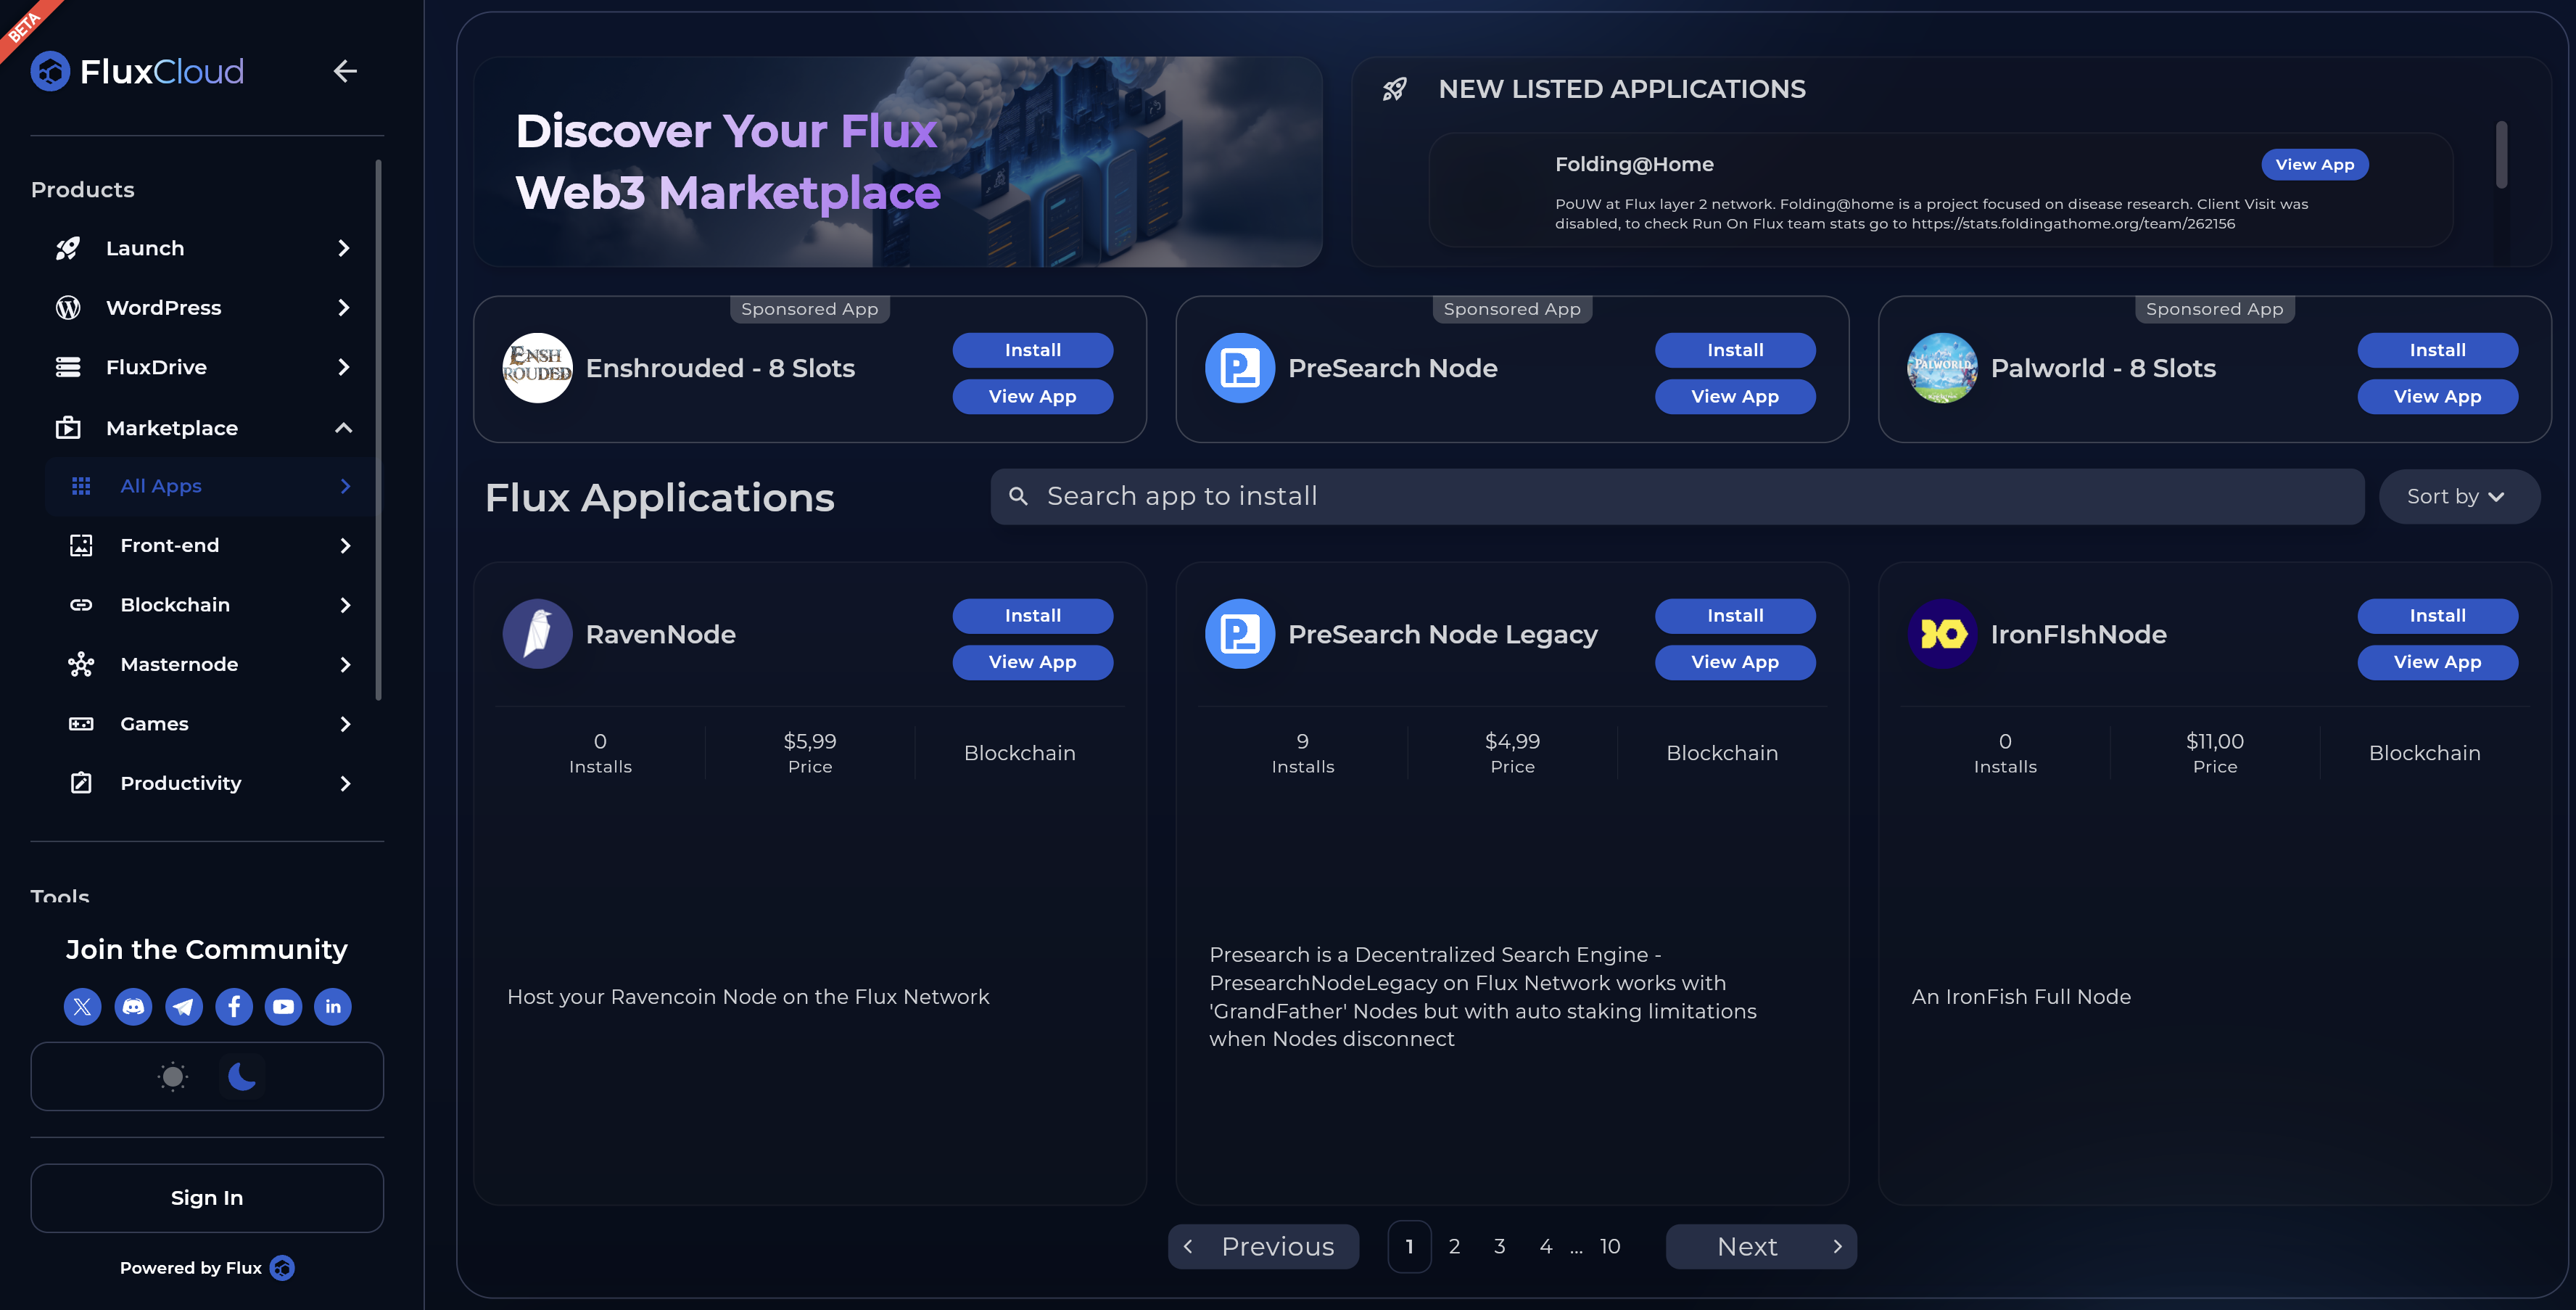Expand the Launch submenu chevron
This screenshot has height=1310, width=2576.
click(344, 248)
